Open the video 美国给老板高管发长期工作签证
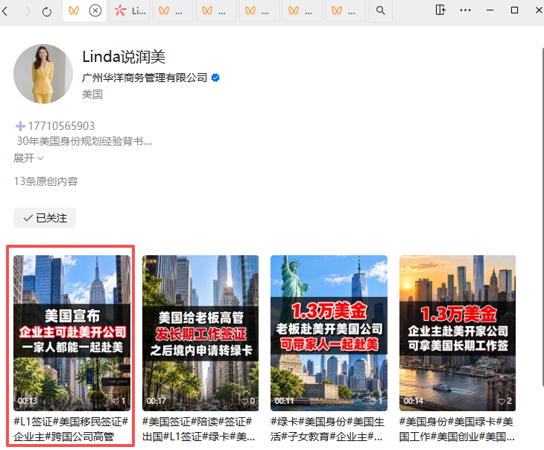 coord(200,333)
